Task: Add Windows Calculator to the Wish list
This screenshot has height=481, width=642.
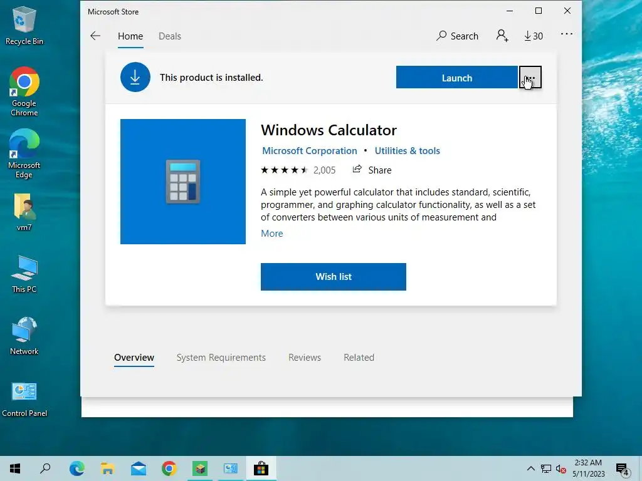Action: coord(334,277)
